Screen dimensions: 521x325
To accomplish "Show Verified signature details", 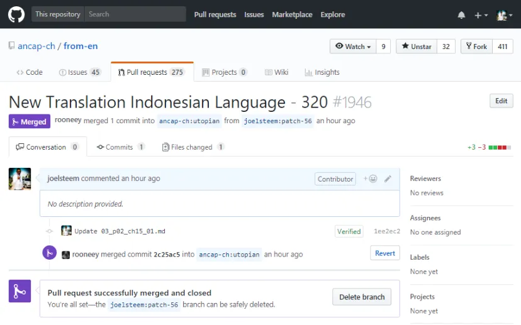I will (x=349, y=231).
